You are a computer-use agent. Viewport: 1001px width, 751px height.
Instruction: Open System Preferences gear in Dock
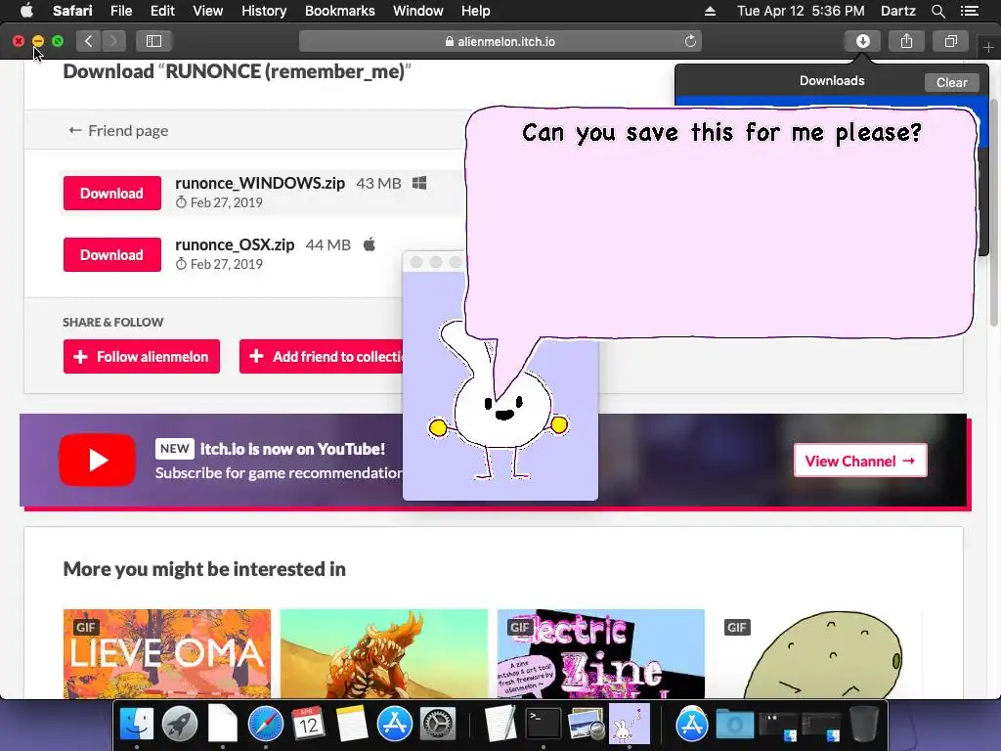tap(437, 725)
